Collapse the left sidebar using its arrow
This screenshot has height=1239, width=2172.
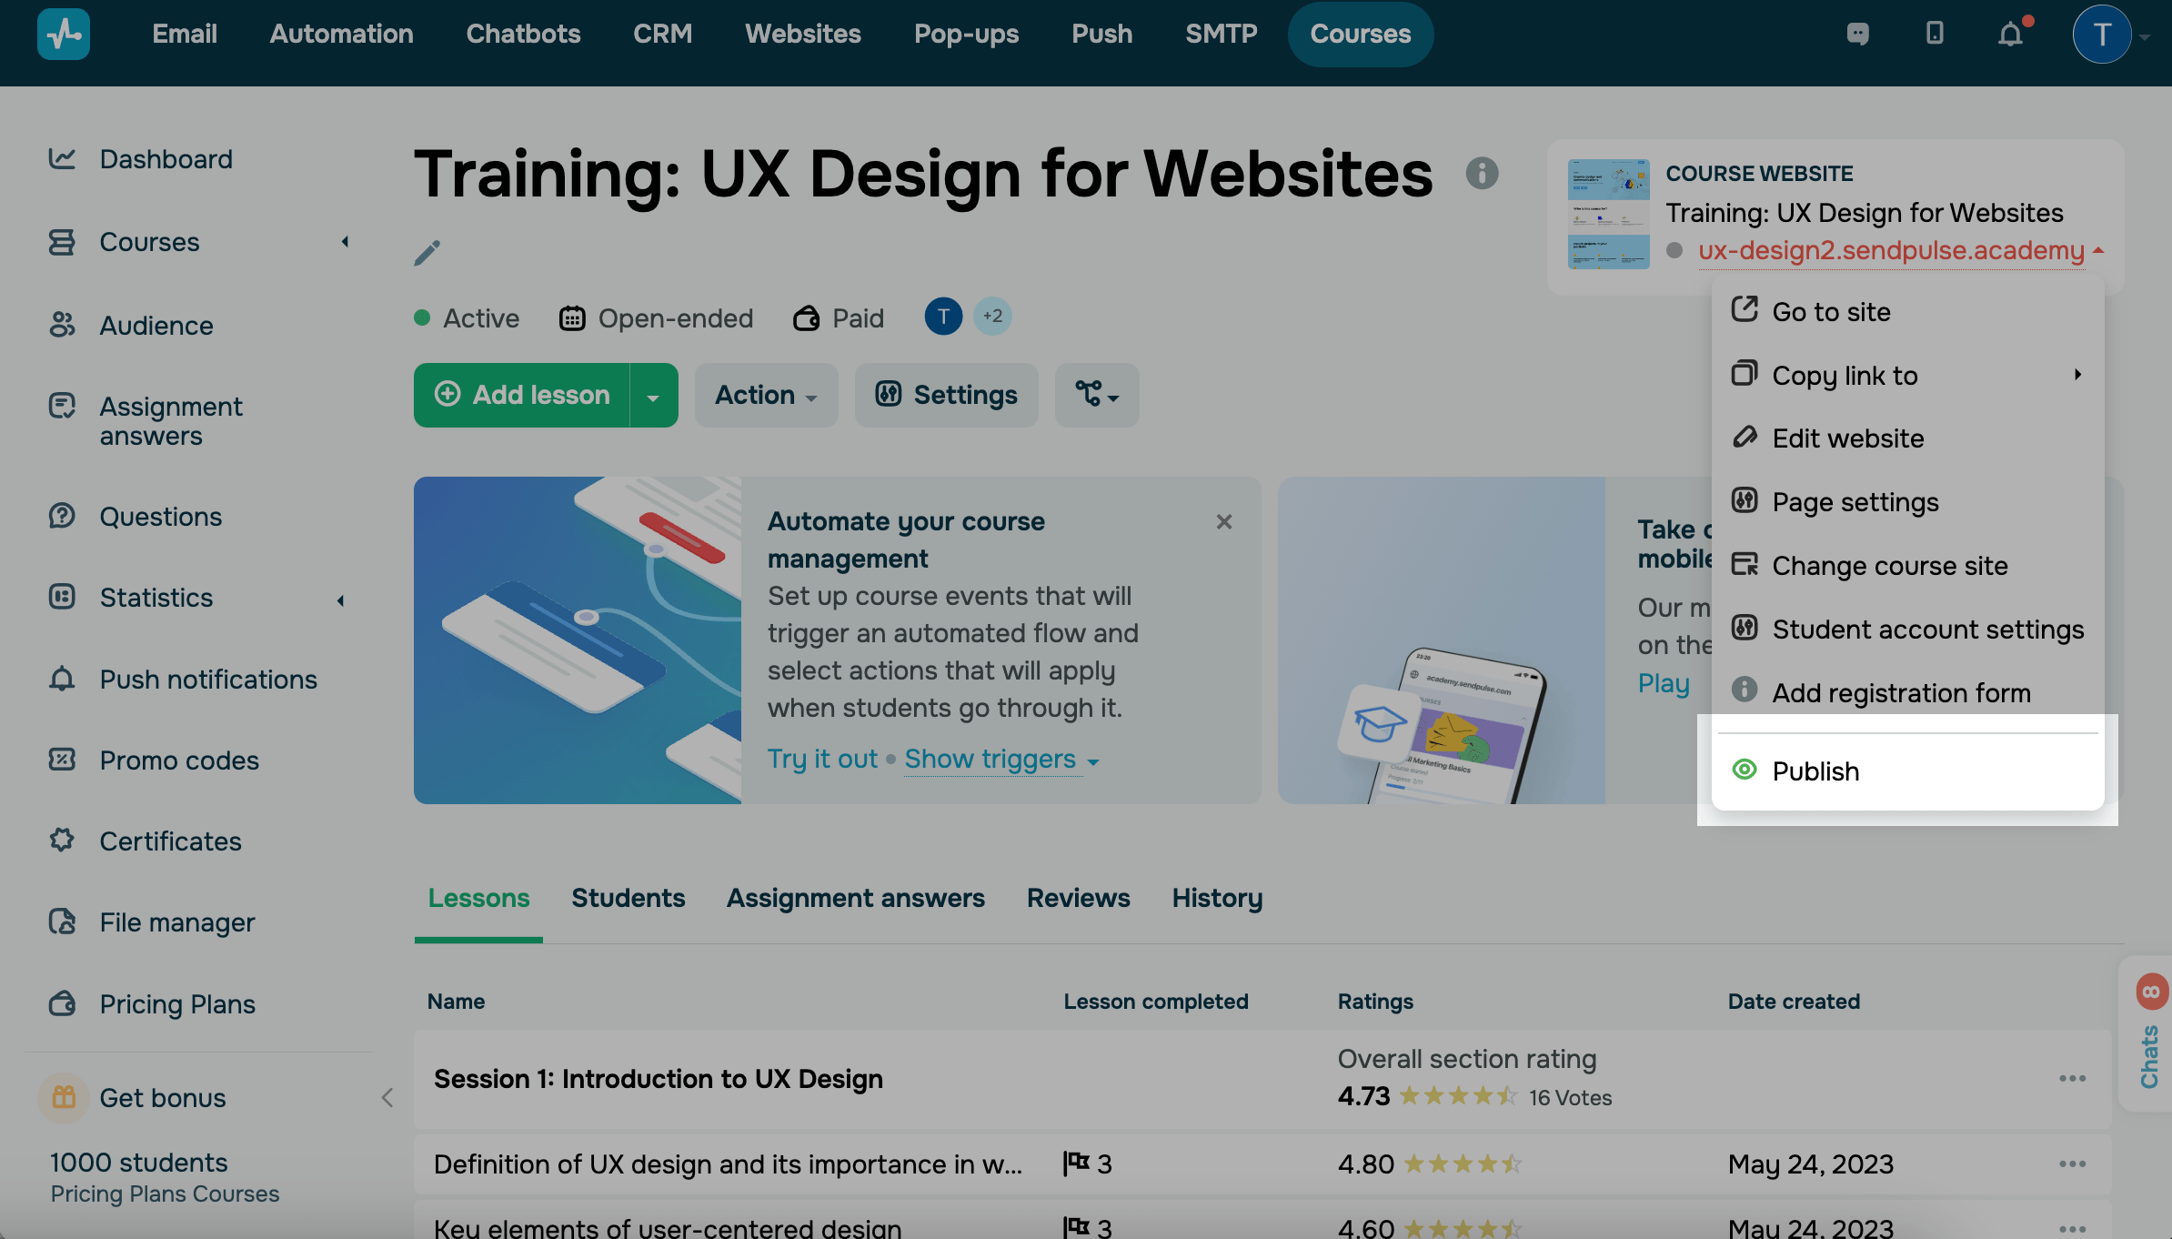click(387, 1097)
